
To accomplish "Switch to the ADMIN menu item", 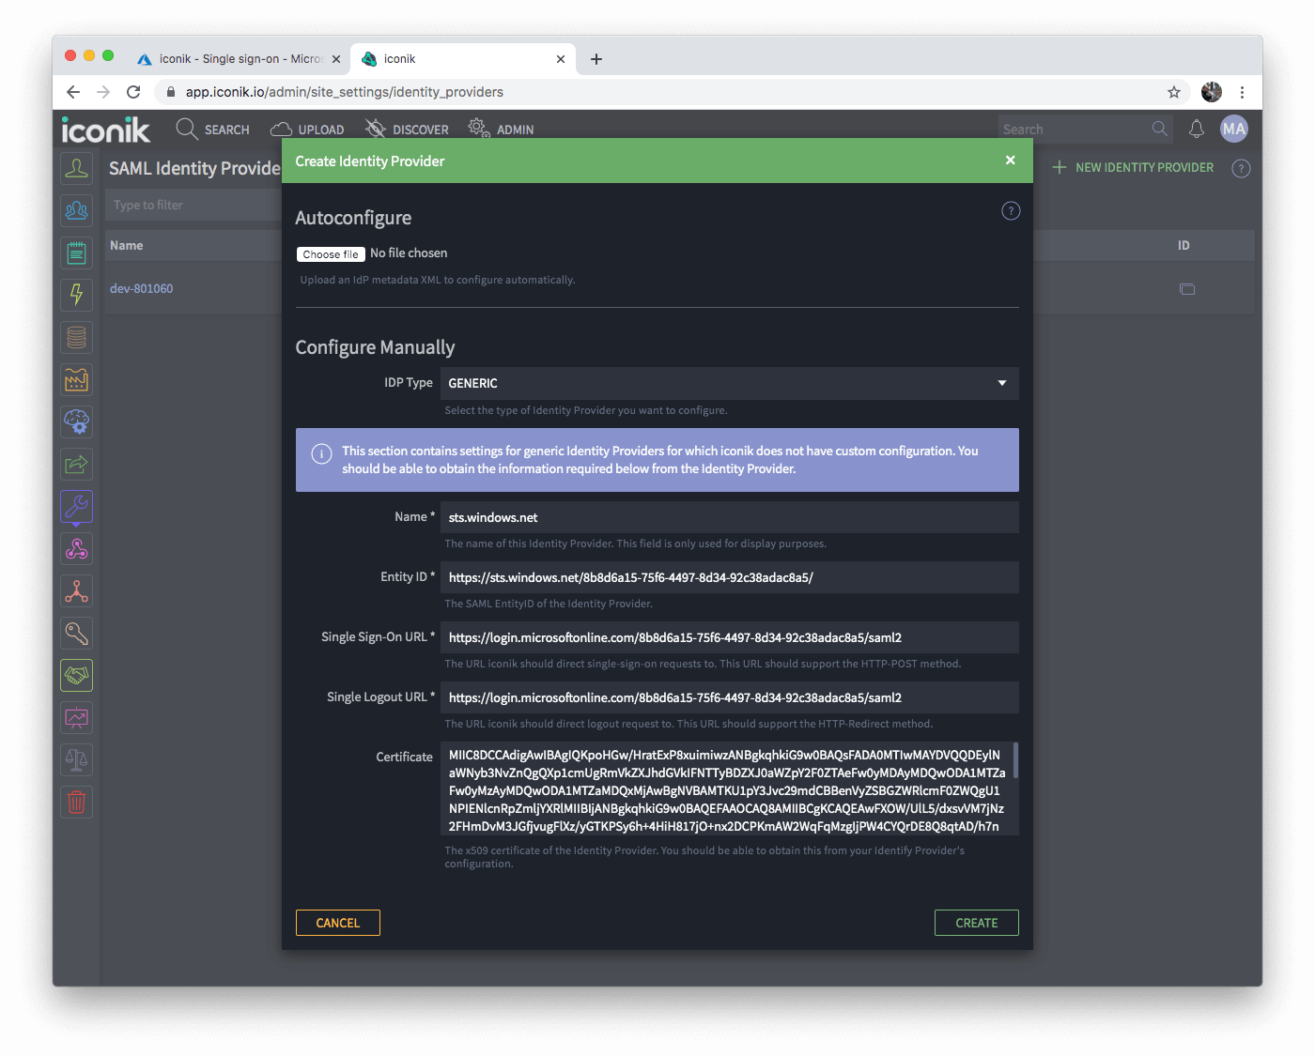I will coord(501,129).
